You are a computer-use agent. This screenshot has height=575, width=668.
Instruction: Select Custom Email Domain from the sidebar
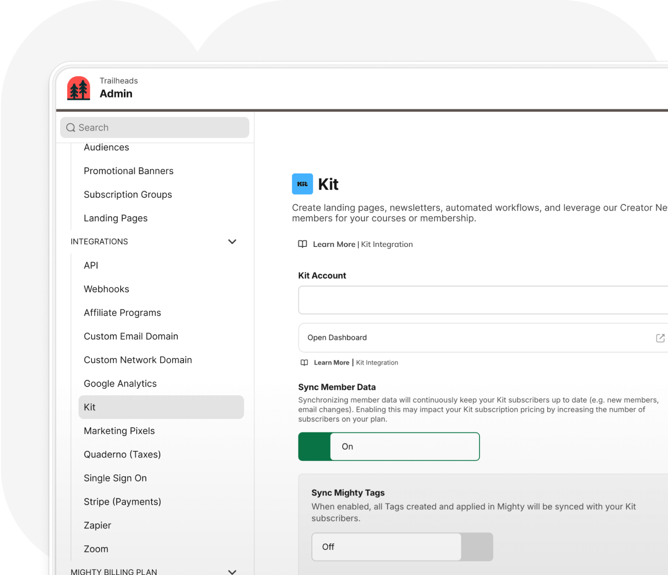pyautogui.click(x=131, y=336)
